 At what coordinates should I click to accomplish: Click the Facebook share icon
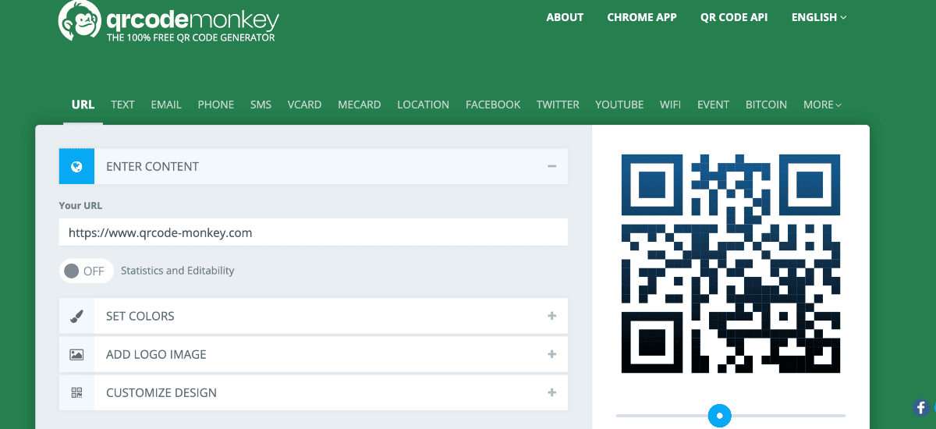[921, 407]
